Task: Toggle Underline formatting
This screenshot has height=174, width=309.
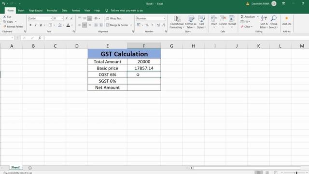Action: coord(41,25)
